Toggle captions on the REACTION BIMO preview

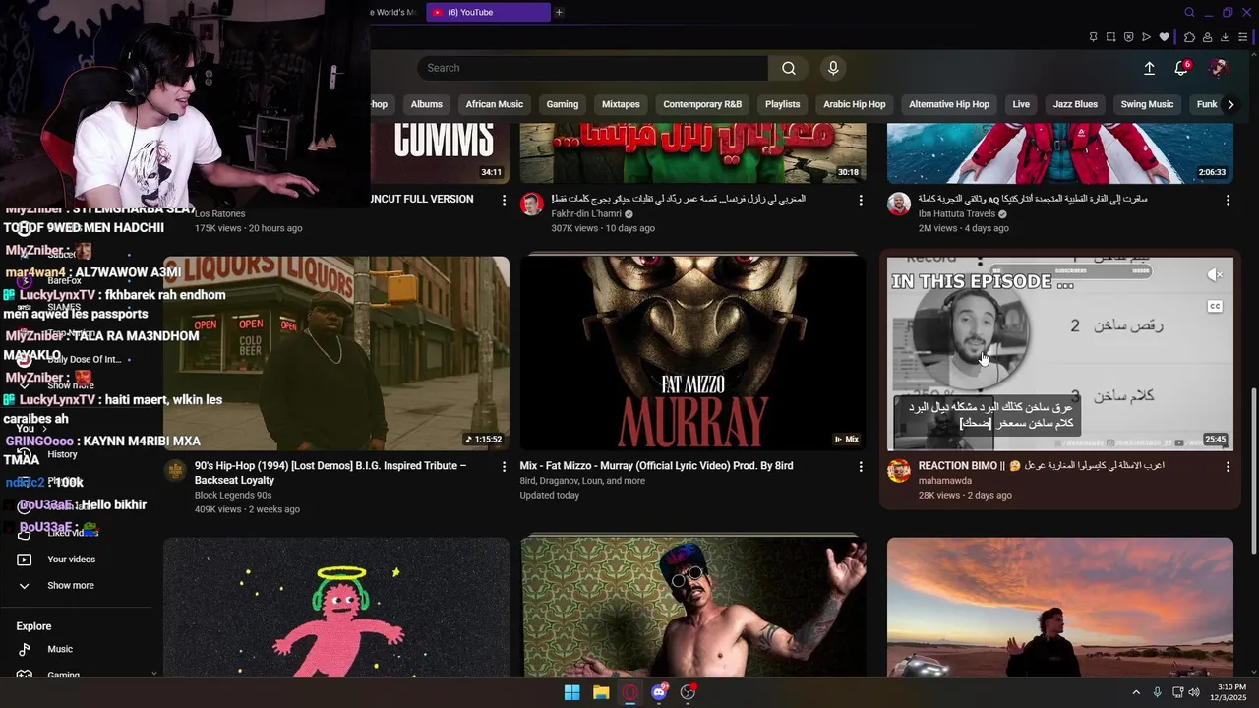(1215, 307)
